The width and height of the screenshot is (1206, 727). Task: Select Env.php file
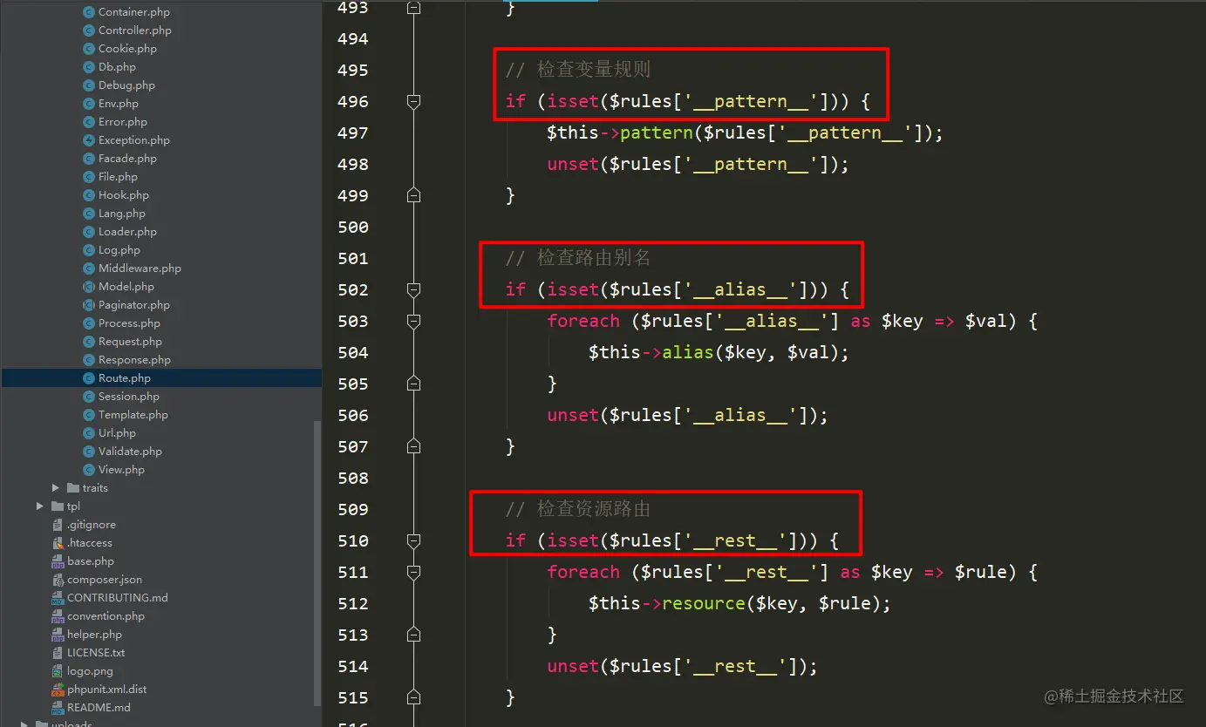coord(119,104)
